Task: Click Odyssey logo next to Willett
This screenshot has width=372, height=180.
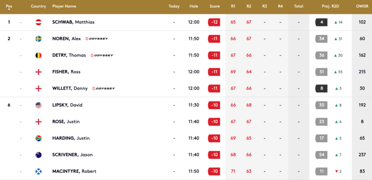Action: pyautogui.click(x=103, y=89)
